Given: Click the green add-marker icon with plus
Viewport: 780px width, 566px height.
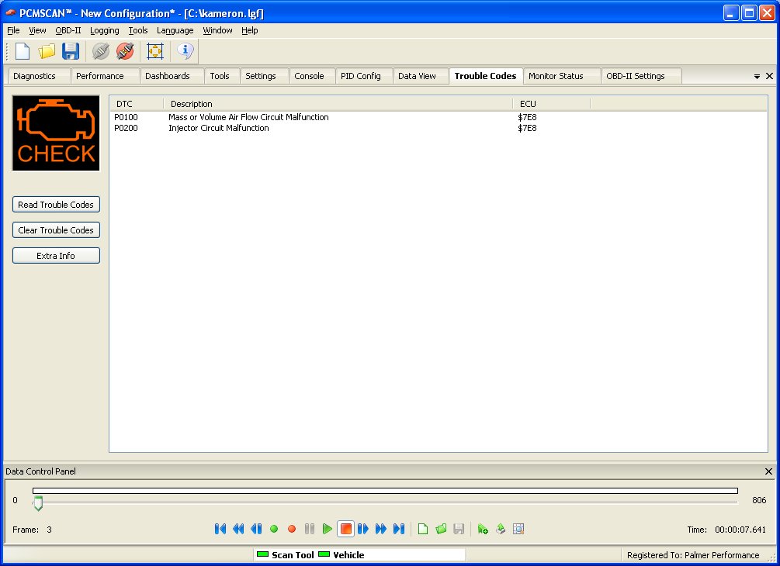Looking at the screenshot, I should pyautogui.click(x=483, y=529).
